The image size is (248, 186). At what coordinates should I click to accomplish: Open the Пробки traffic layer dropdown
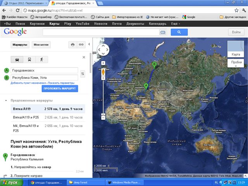point(236,63)
